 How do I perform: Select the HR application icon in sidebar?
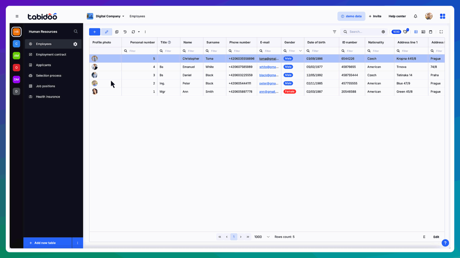[x=16, y=32]
